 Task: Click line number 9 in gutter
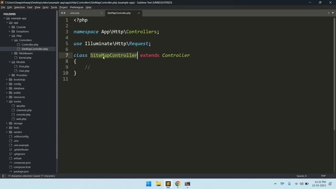67,67
